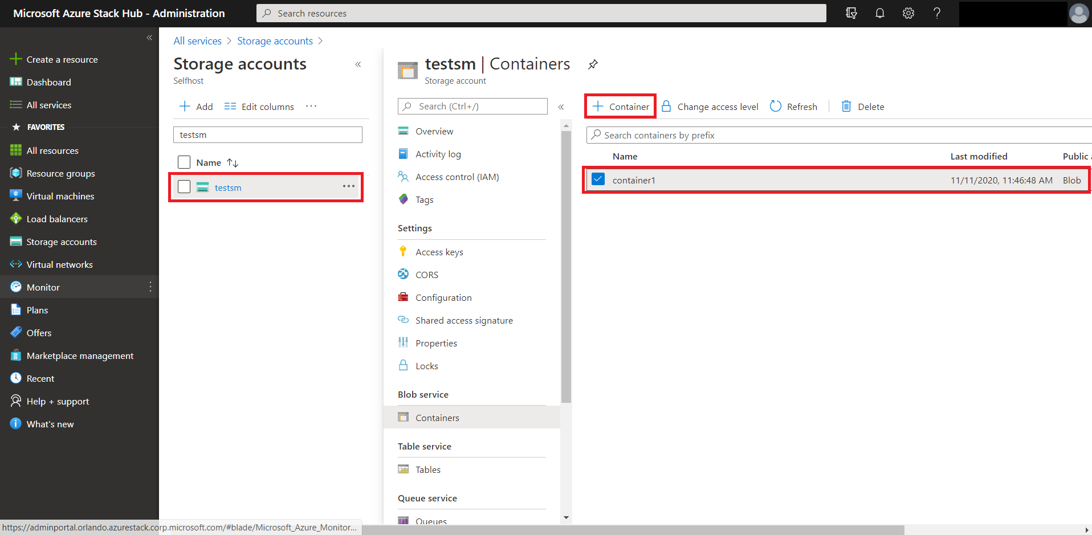This screenshot has height=535, width=1092.
Task: Click the help question mark icon
Action: point(937,13)
